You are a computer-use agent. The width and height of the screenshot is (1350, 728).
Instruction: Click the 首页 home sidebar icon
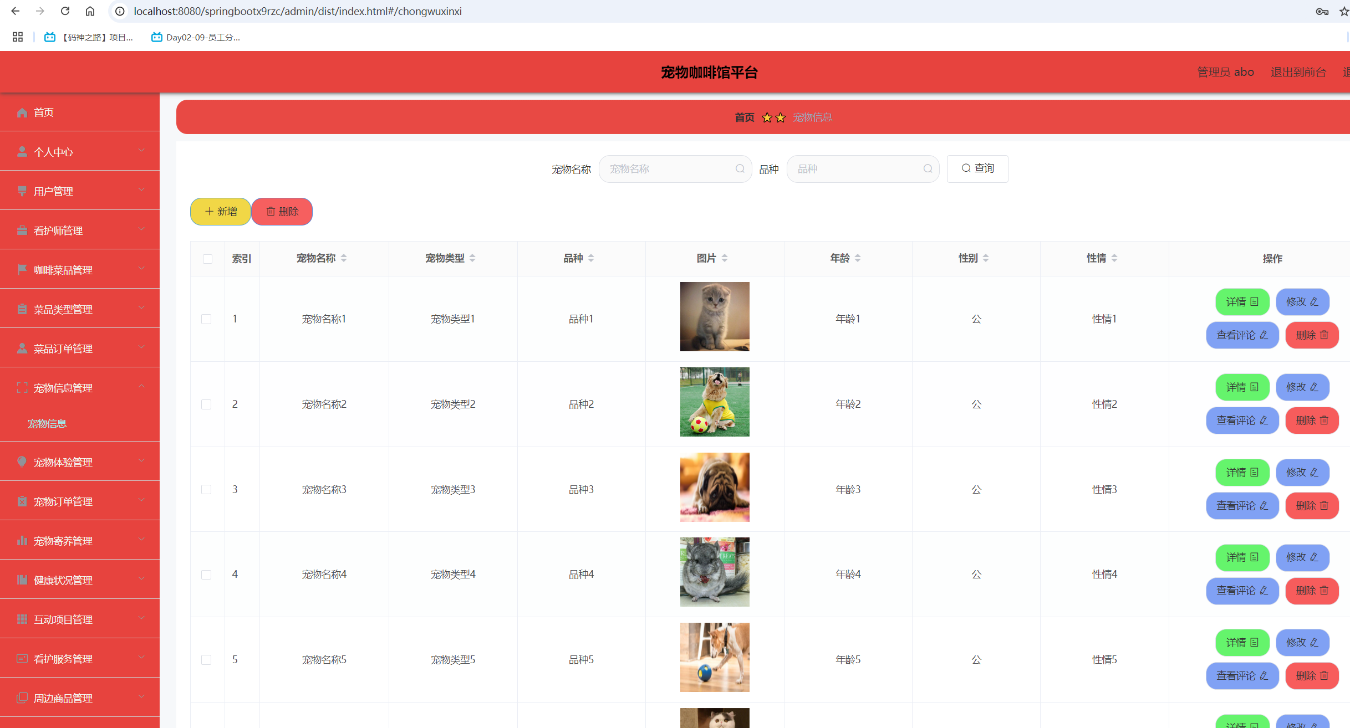click(x=22, y=112)
